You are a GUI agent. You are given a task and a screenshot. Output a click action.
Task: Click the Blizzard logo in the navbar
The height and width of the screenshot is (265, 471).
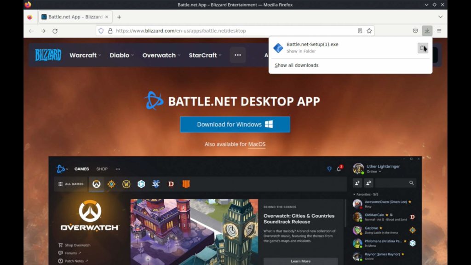[48, 55]
